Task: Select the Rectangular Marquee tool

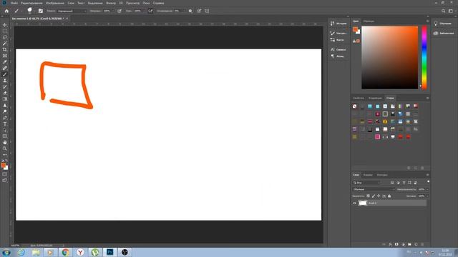Action: pos(5,31)
